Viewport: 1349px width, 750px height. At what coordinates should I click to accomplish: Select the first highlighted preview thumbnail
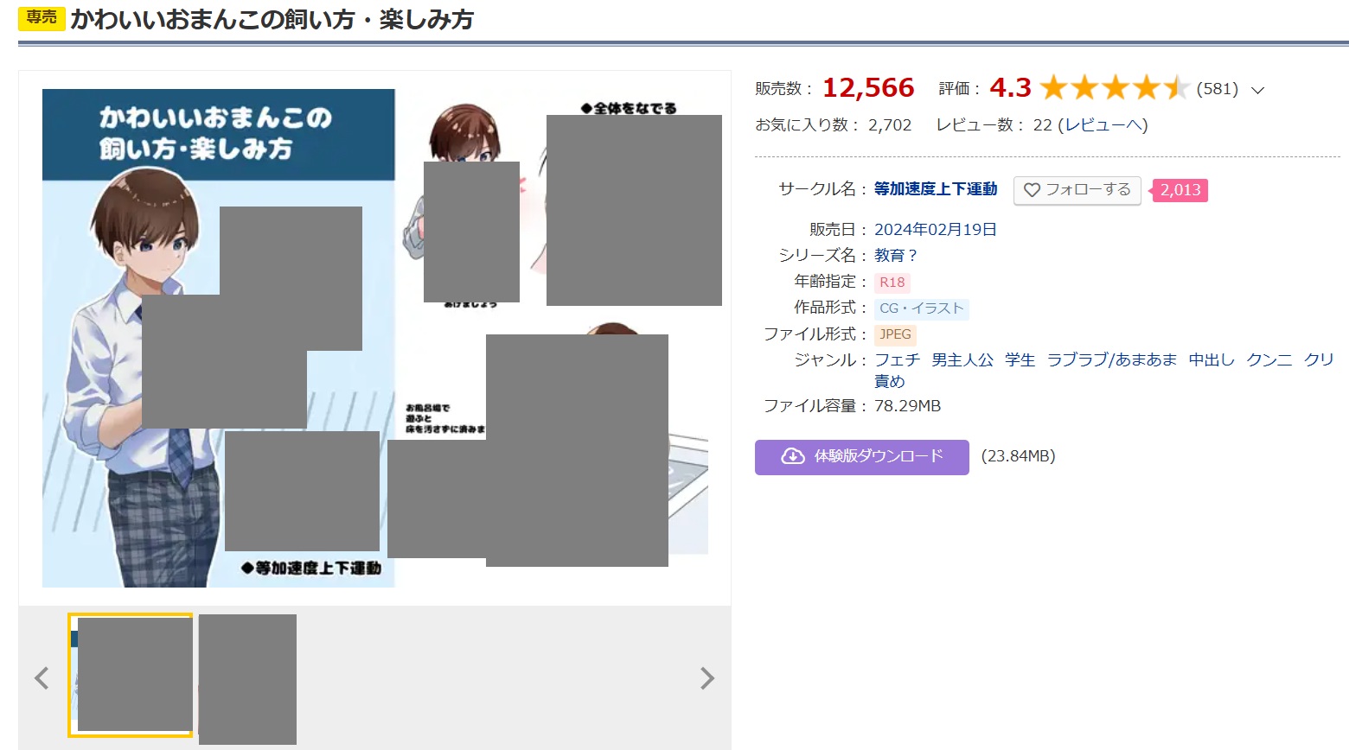pos(131,675)
